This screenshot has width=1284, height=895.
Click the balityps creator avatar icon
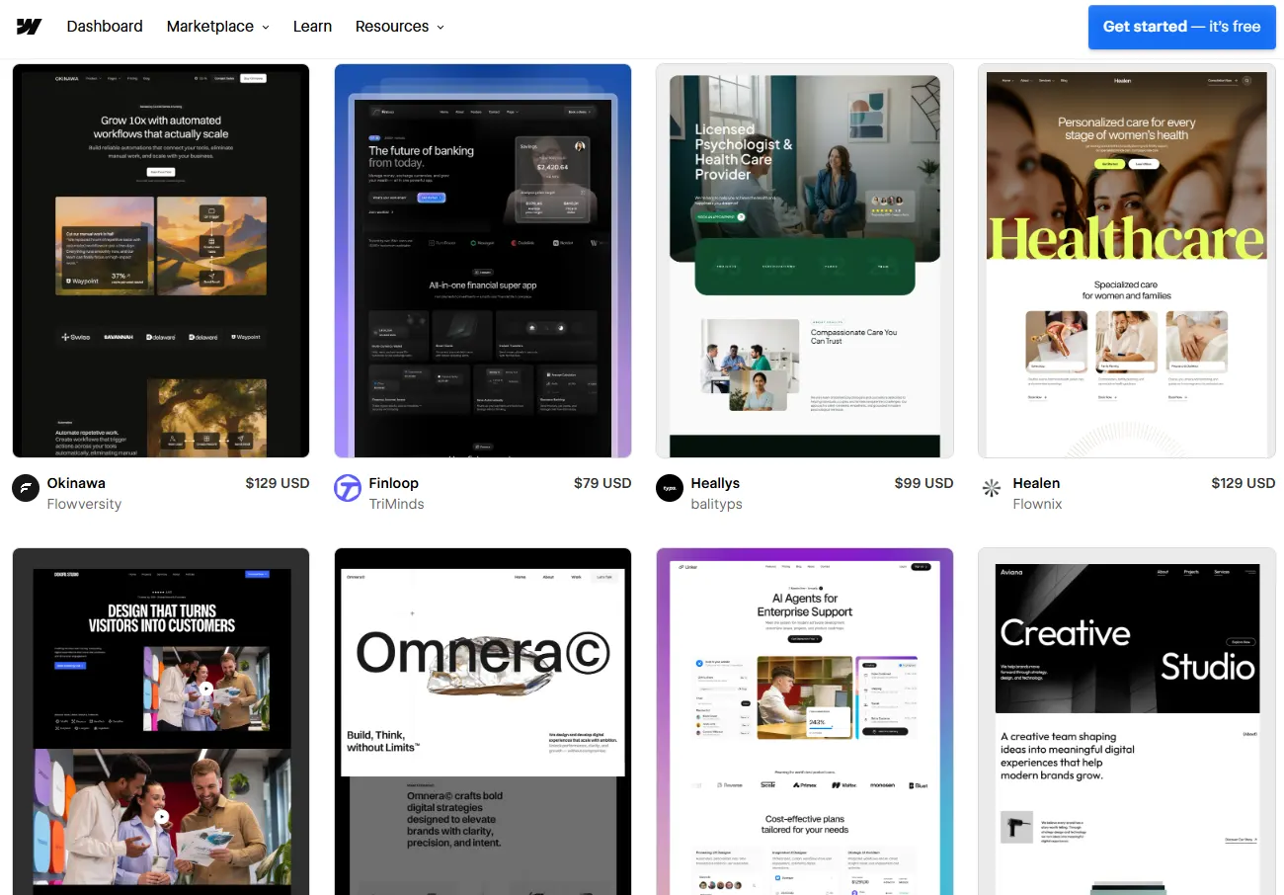point(670,488)
